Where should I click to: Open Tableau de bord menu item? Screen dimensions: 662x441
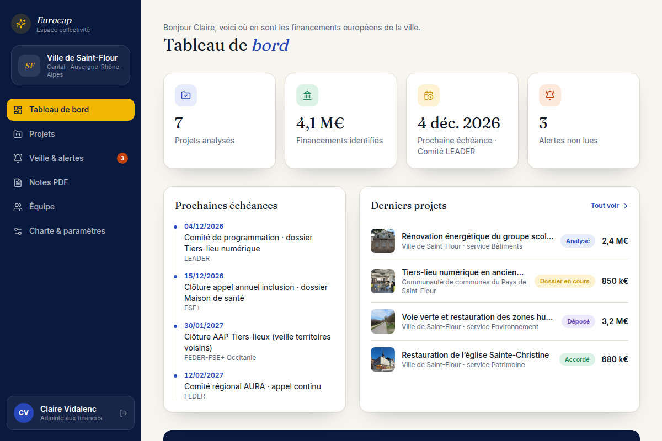(71, 110)
